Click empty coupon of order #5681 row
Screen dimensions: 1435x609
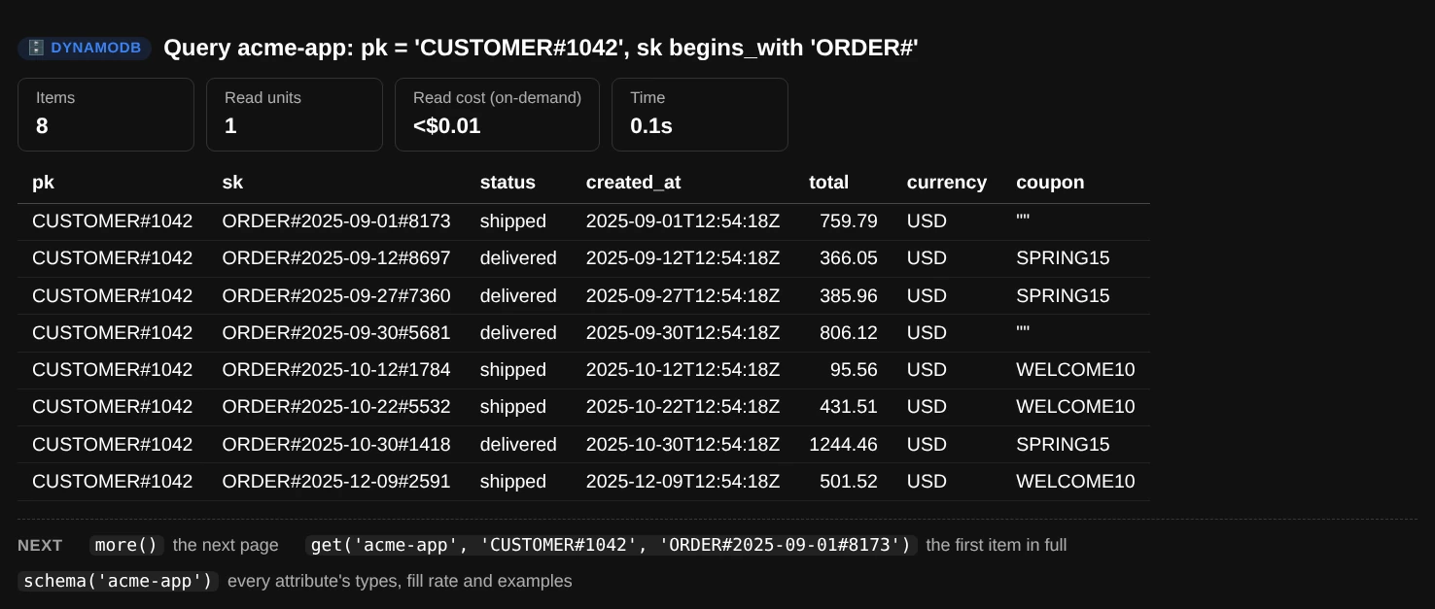point(1023,333)
